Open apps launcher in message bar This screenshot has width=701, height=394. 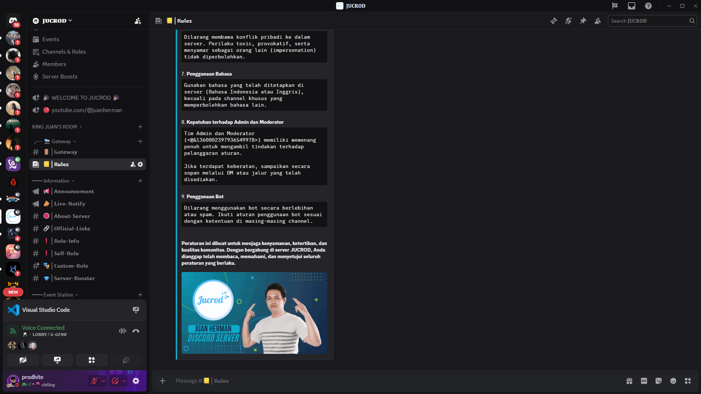[x=688, y=381]
